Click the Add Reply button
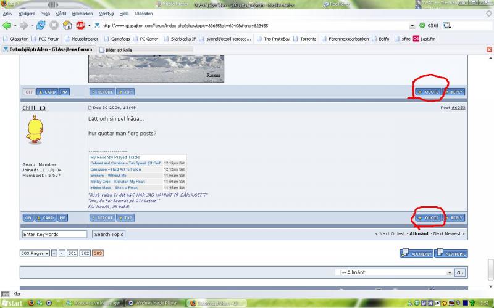This screenshot has height=308, width=494. pos(417,253)
